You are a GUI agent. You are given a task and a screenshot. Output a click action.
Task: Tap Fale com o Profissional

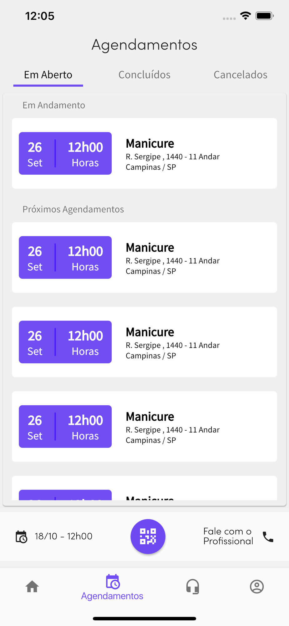(x=228, y=536)
